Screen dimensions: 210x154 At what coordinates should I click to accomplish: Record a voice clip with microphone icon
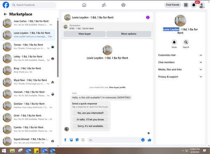65,140
